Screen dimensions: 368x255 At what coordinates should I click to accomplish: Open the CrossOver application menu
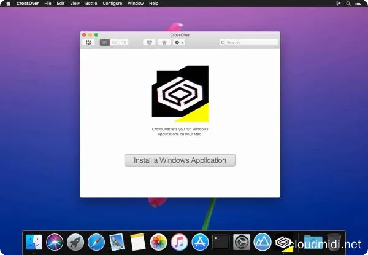(28, 3)
